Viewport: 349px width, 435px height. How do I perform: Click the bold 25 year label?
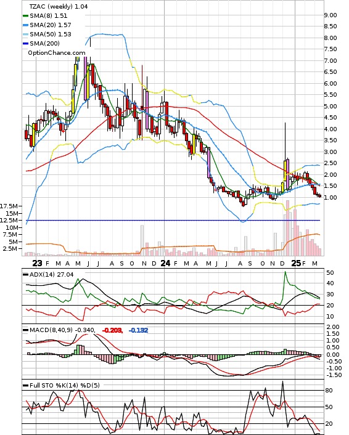(296, 263)
